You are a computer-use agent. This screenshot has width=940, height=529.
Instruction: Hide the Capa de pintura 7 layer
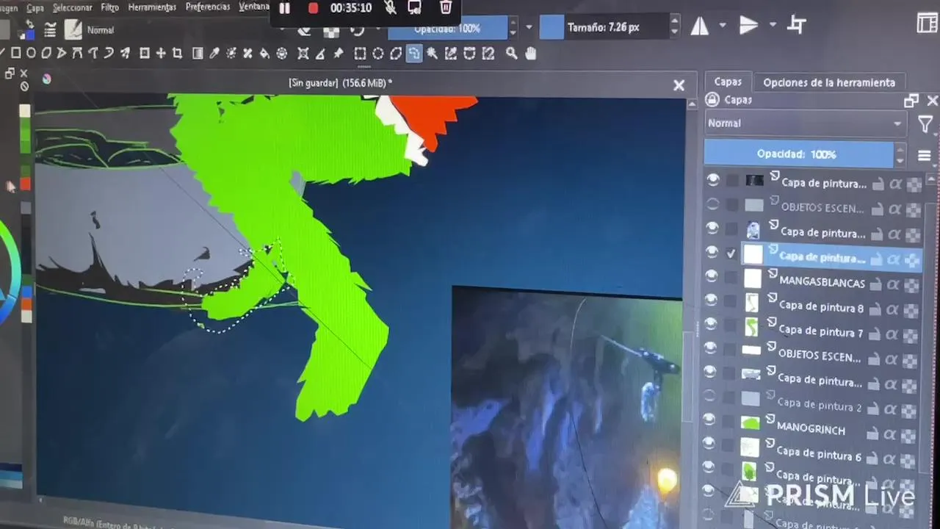click(711, 324)
